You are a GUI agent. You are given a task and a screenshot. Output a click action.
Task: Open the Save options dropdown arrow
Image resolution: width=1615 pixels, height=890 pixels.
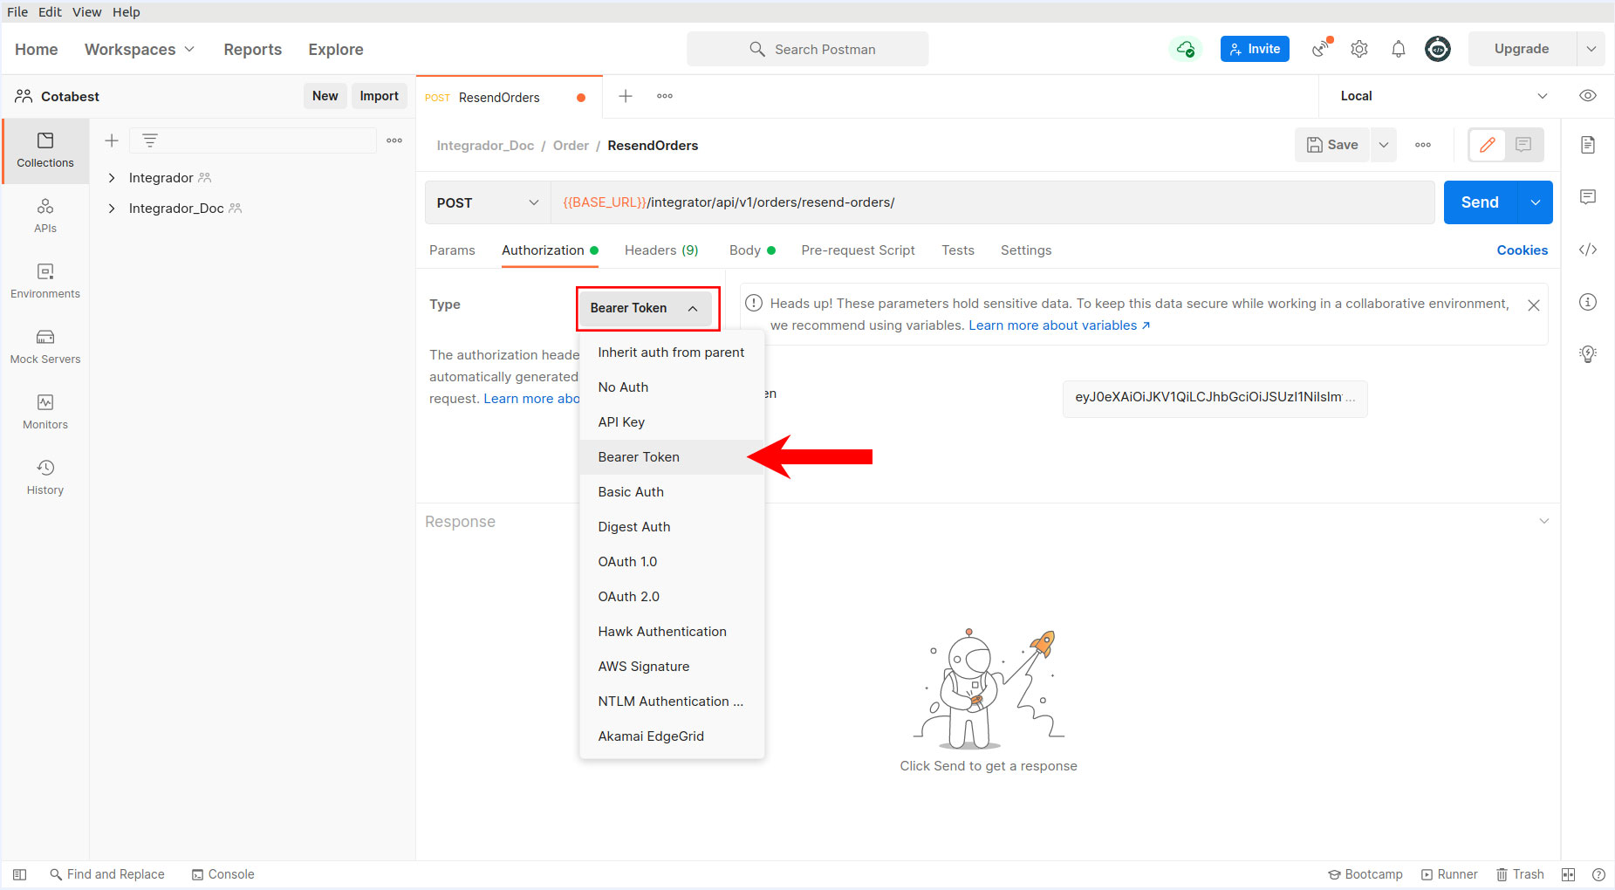(x=1384, y=145)
